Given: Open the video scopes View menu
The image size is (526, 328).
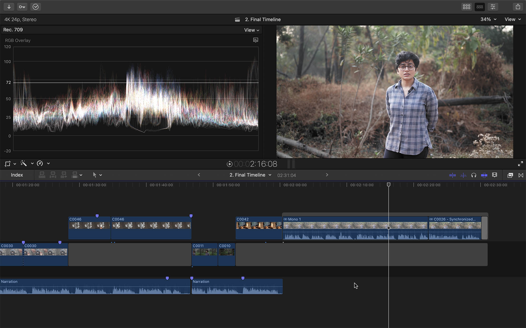Looking at the screenshot, I should pos(252,30).
